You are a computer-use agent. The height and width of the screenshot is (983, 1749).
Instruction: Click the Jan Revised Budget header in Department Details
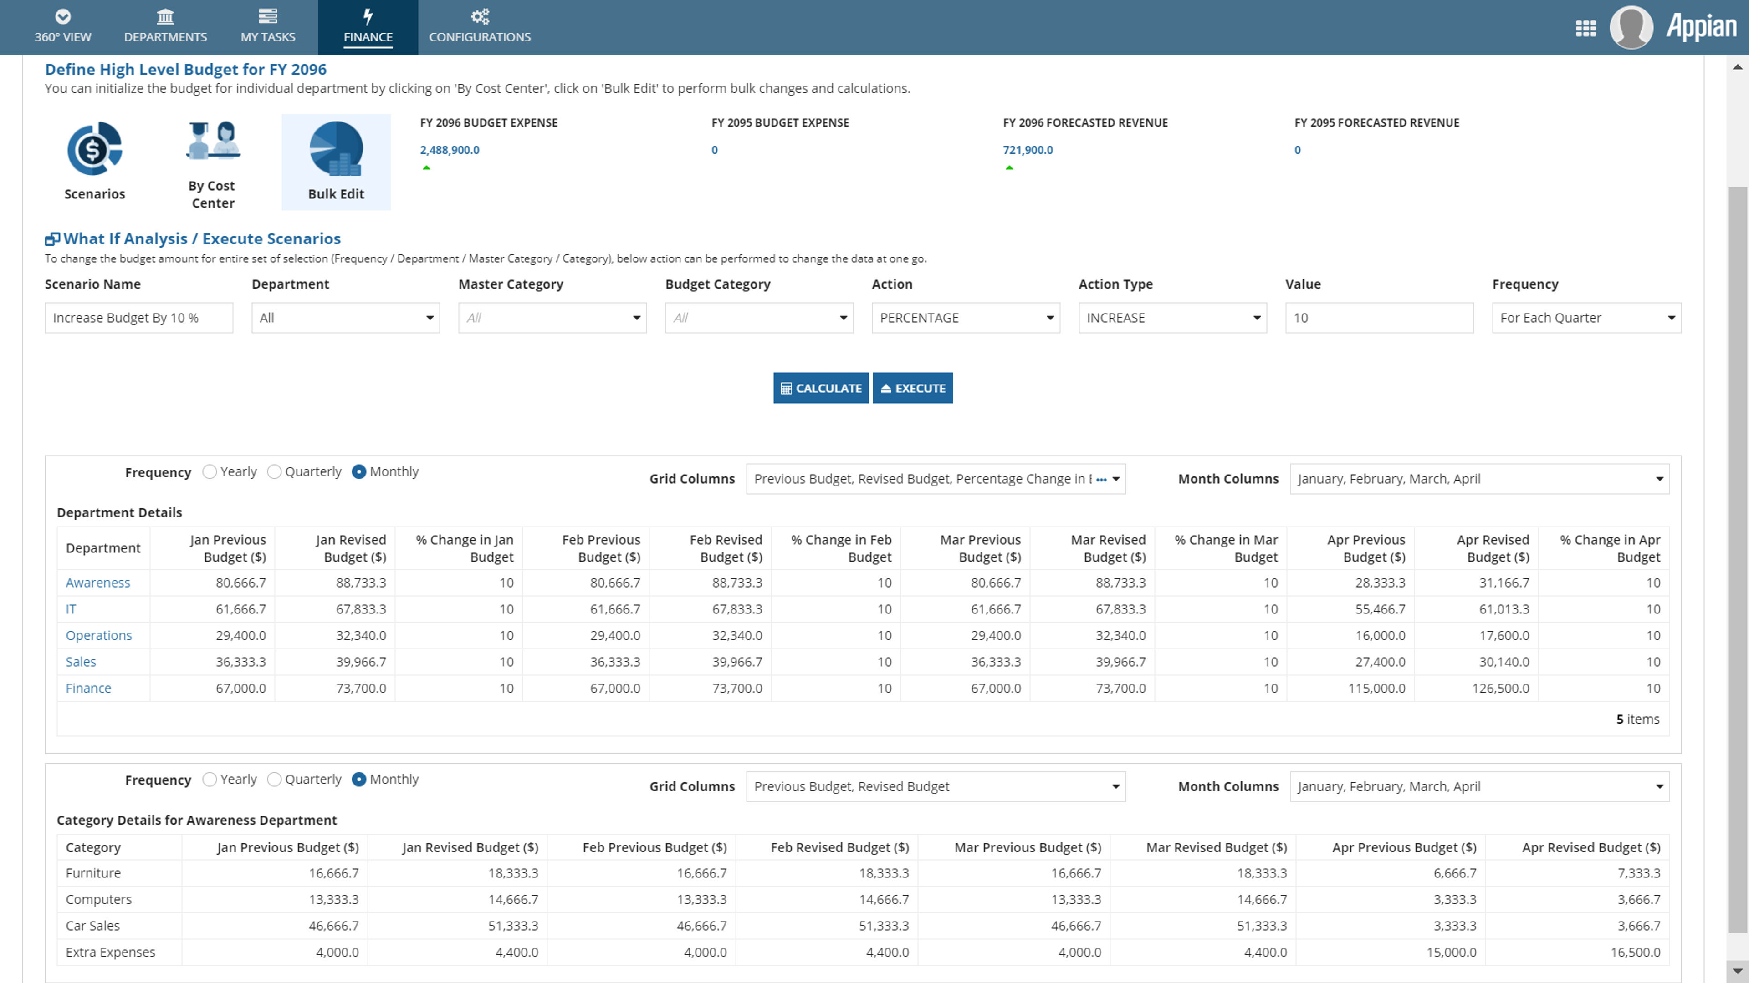(350, 548)
